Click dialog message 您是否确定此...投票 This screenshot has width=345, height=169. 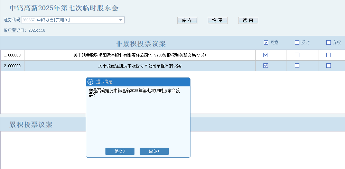tap(134, 93)
